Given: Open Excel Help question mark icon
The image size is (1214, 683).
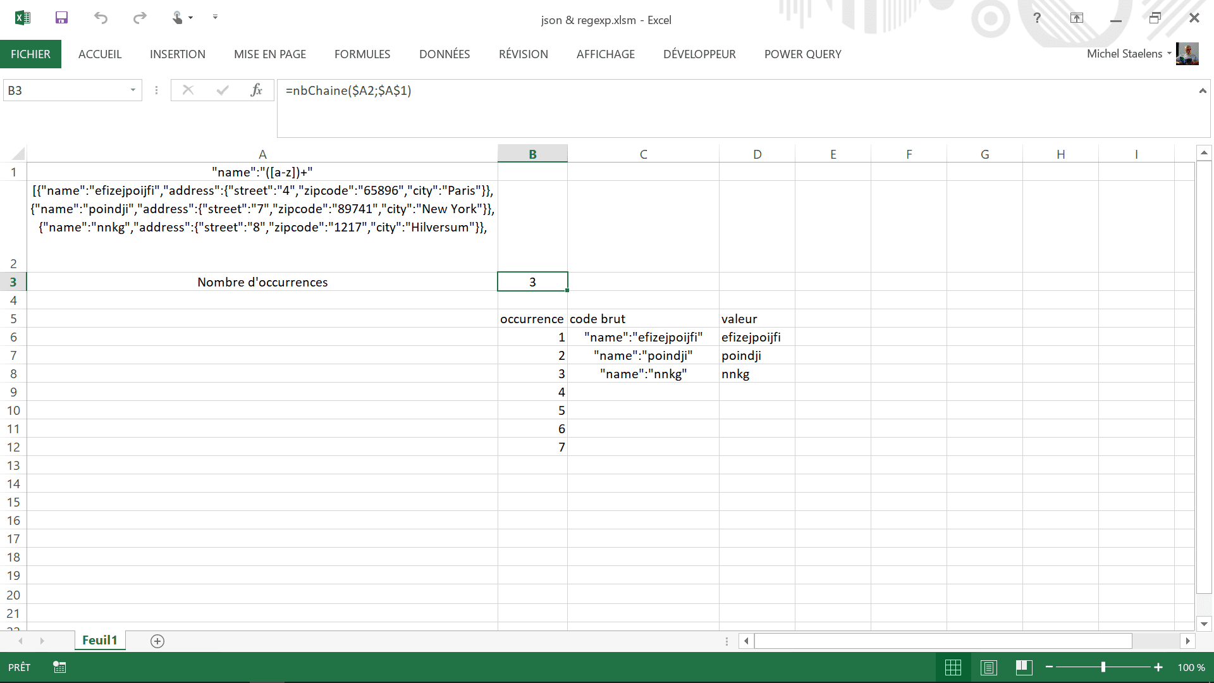Looking at the screenshot, I should [1037, 18].
